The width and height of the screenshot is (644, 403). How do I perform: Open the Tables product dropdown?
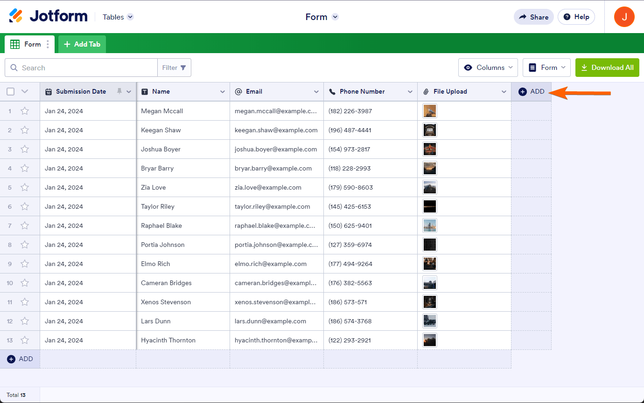(x=118, y=17)
